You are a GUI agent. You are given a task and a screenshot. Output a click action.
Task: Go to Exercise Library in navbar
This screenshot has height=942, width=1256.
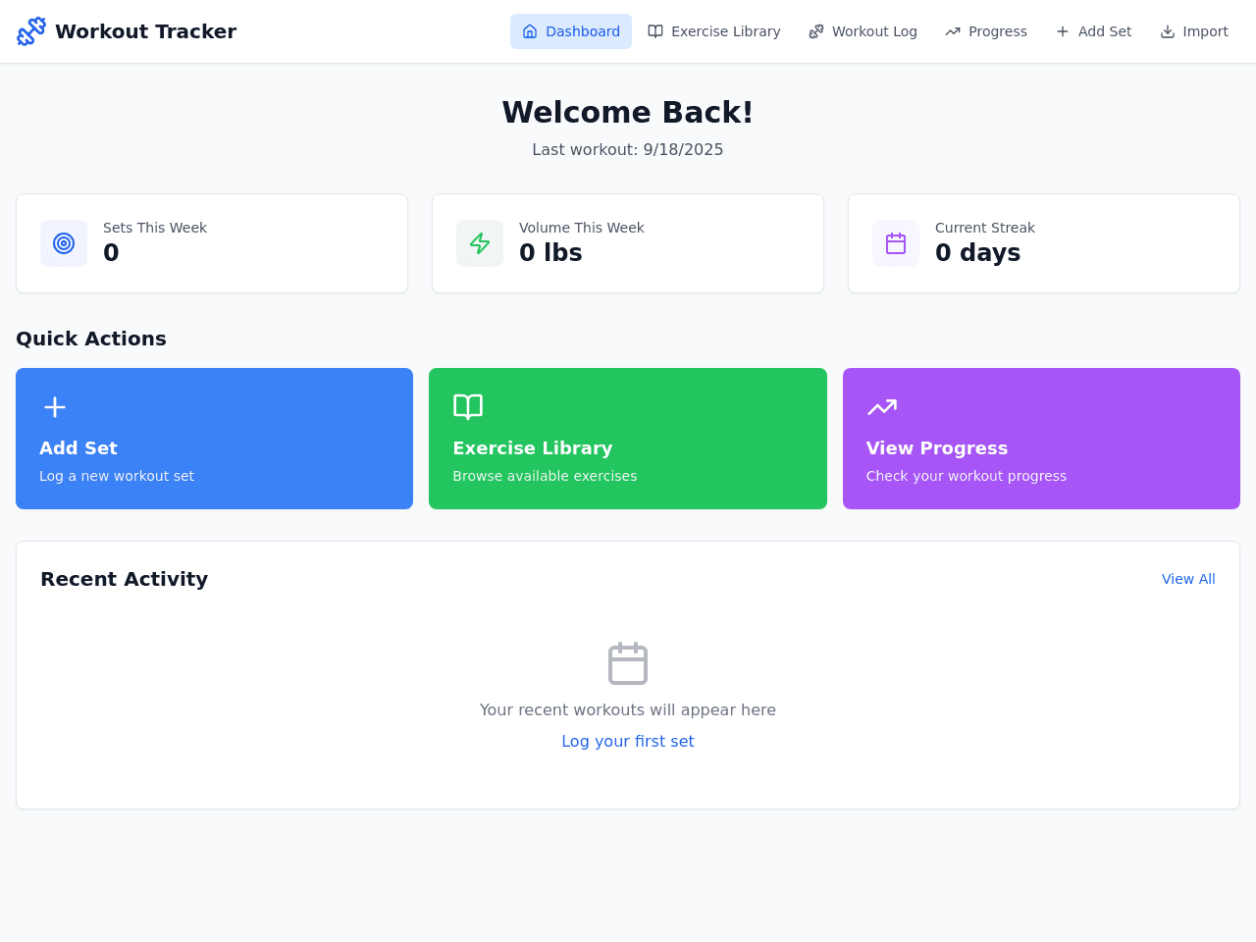[x=714, y=31]
